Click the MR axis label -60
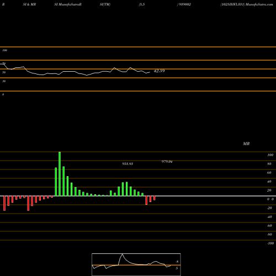276x276 pixels. [x=269, y=226]
